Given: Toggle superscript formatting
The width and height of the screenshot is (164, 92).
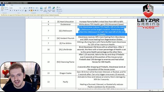Looking at the screenshot, I should click(20, 10).
